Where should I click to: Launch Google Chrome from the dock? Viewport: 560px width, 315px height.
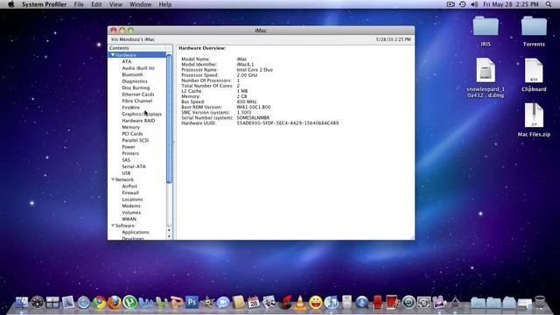[x=99, y=302]
